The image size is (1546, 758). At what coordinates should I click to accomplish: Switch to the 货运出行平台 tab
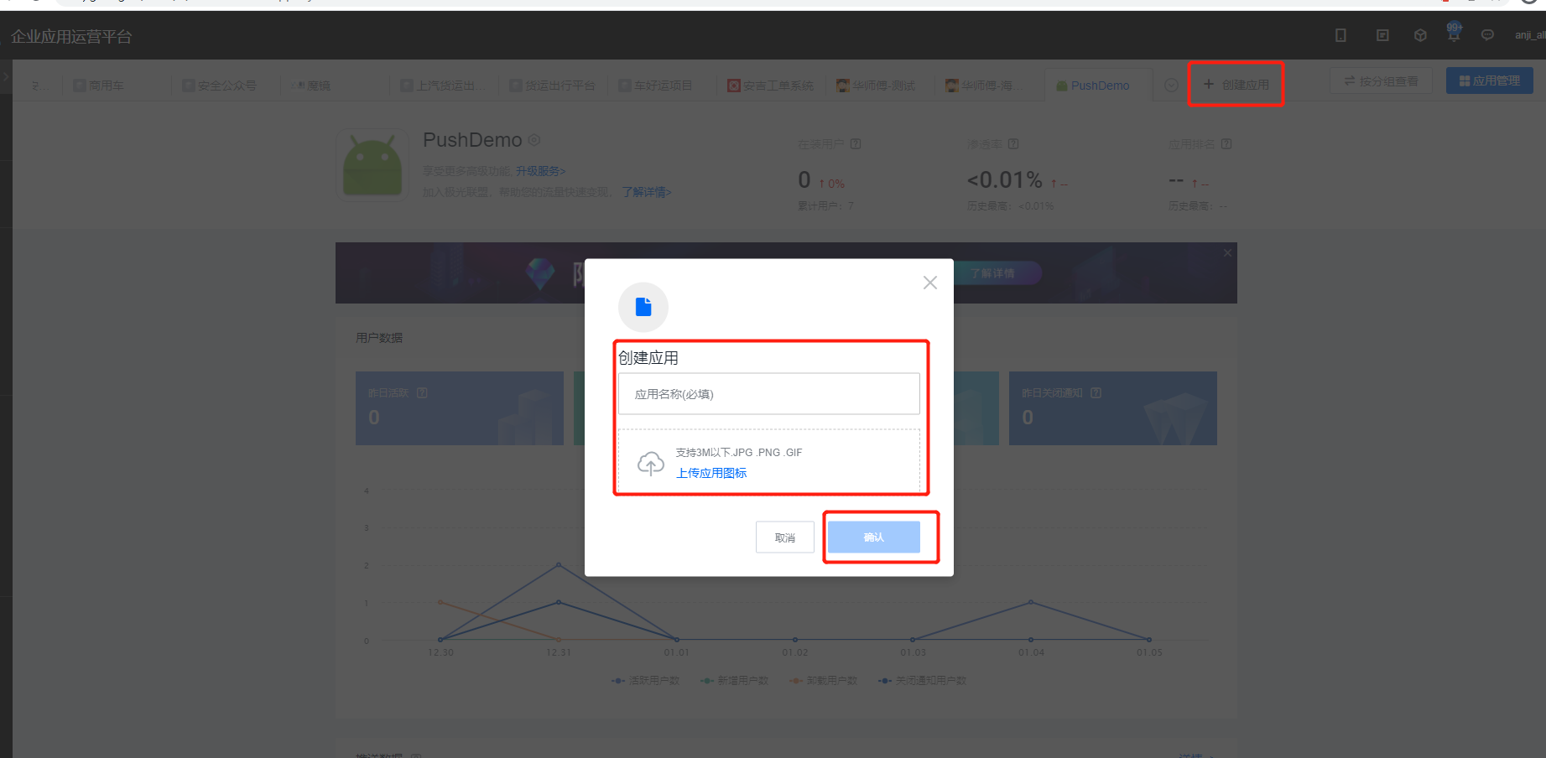553,86
